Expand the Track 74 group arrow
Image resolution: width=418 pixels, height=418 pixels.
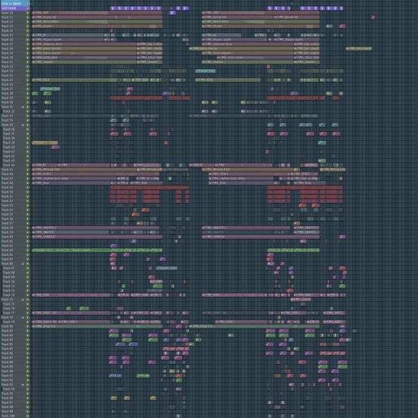pos(23,300)
